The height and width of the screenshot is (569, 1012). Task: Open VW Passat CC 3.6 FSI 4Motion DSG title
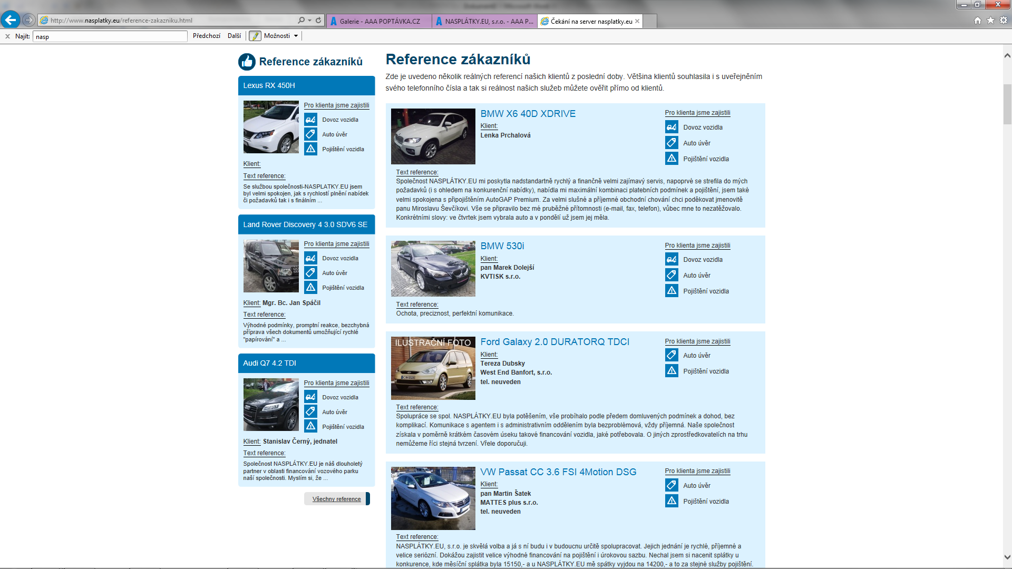click(x=558, y=472)
